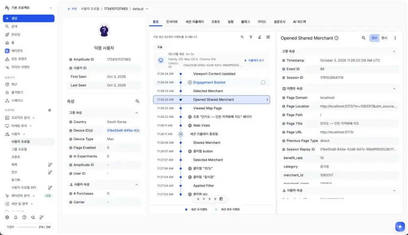Viewport: 408px width, 235px height.
Task: Collapse 이벤트 속성 section in details
Action: click(394, 89)
